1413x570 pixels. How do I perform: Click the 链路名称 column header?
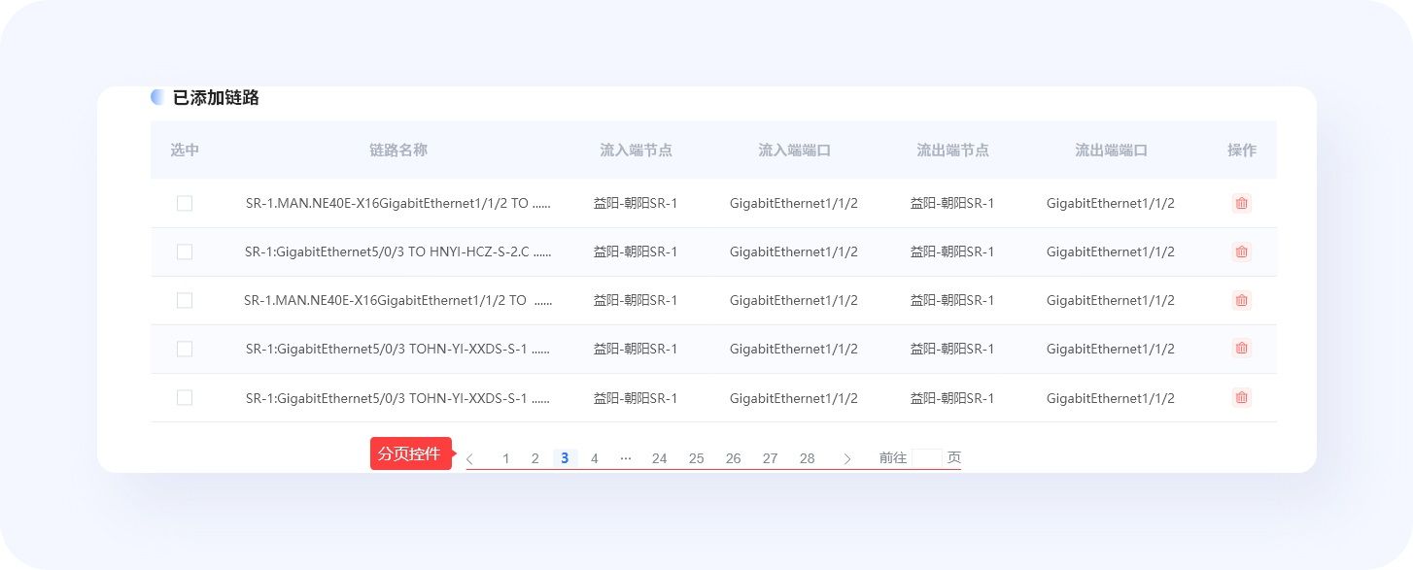tap(398, 150)
